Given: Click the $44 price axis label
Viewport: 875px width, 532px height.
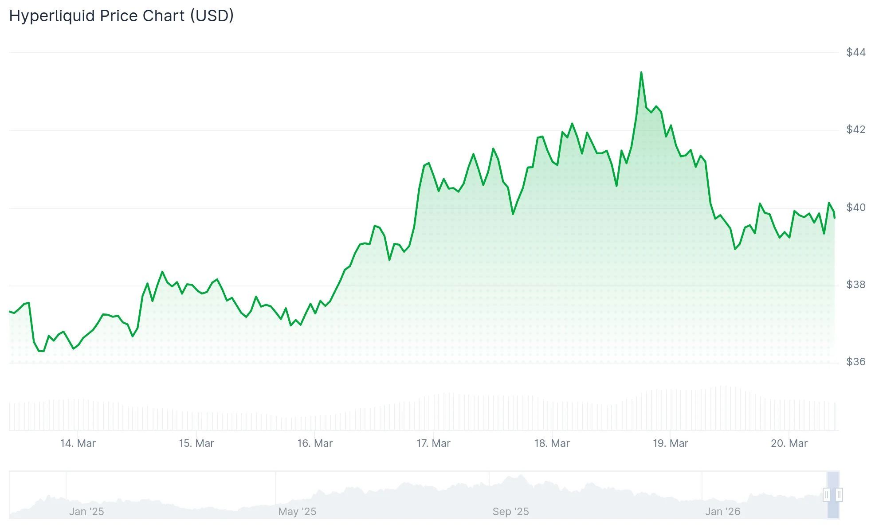Looking at the screenshot, I should coord(855,52).
